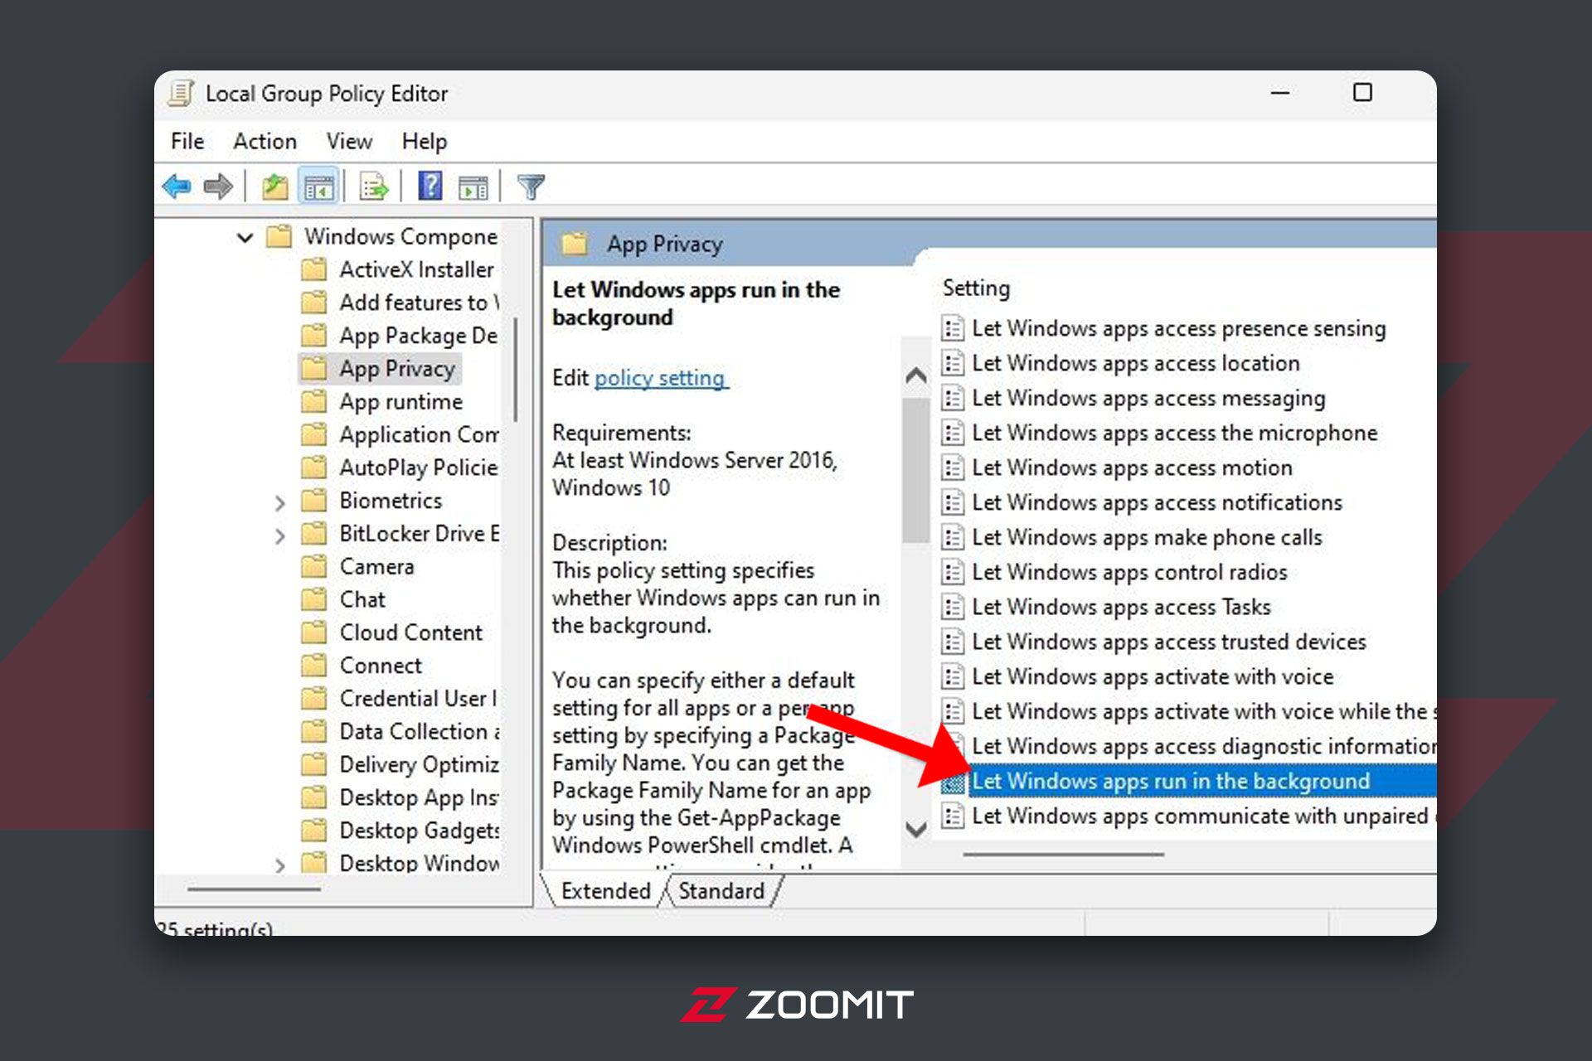Open the Action menu
1592x1061 pixels.
(x=265, y=141)
